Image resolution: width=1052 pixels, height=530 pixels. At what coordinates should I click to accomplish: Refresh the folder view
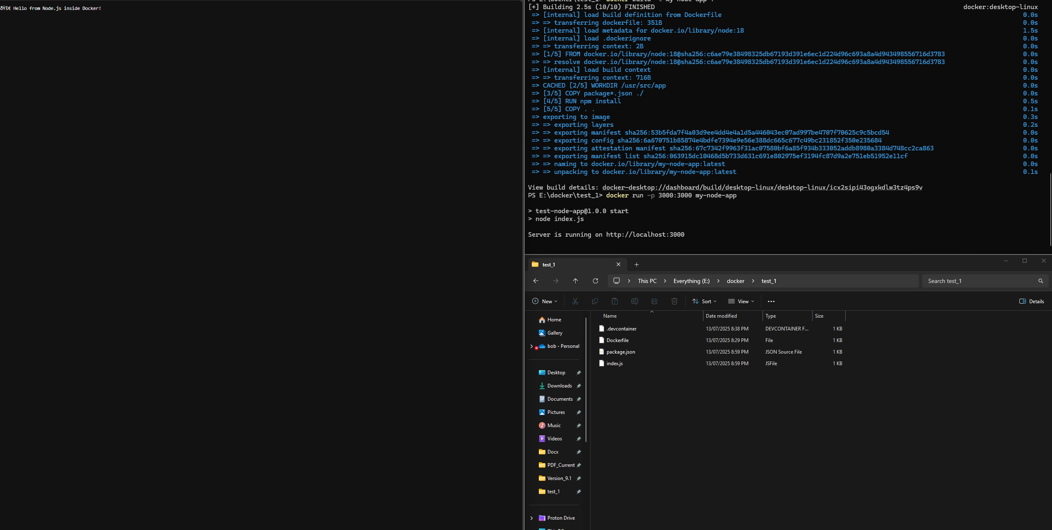(595, 280)
